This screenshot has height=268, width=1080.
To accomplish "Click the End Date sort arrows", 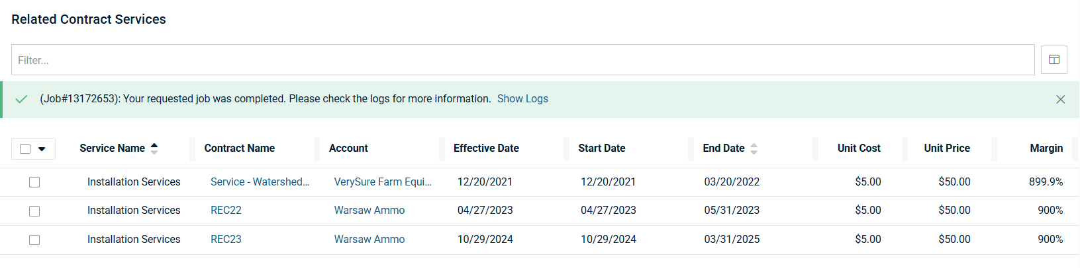I will (754, 149).
